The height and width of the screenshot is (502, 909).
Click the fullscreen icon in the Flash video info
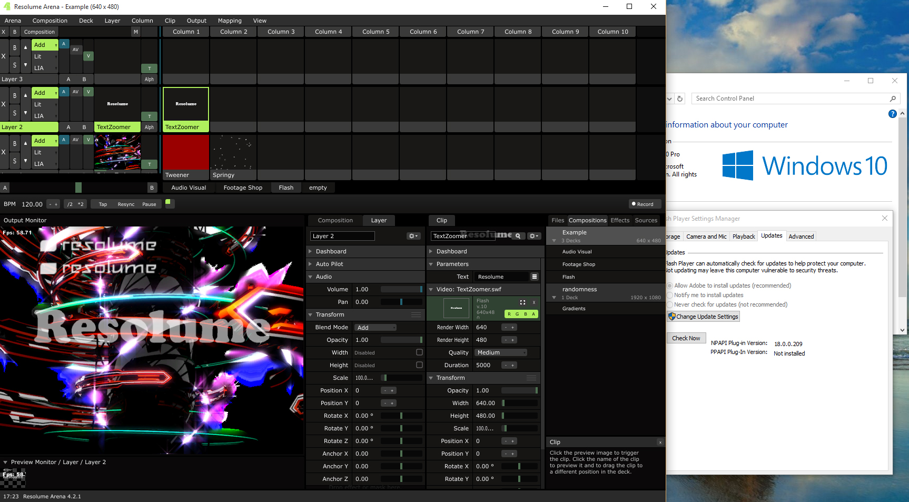click(x=522, y=302)
